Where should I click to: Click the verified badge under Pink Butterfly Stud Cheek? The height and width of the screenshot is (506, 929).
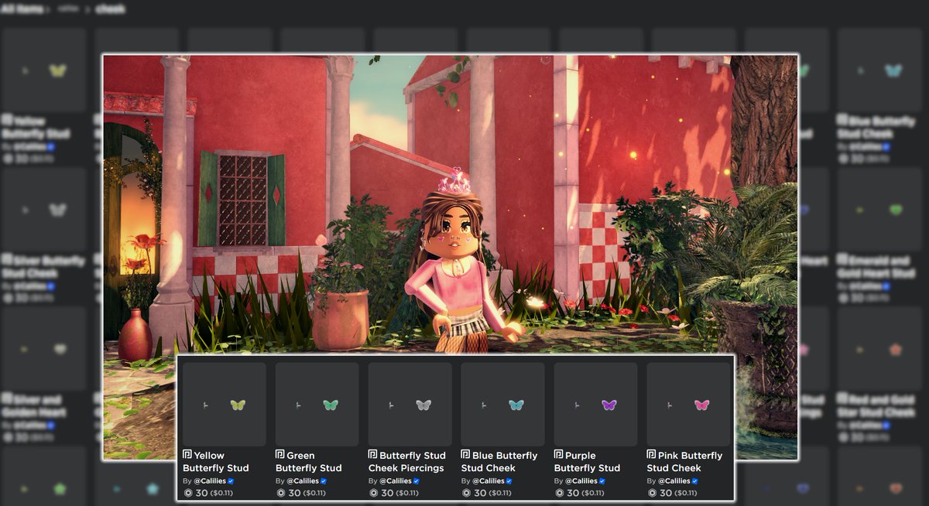(x=696, y=481)
